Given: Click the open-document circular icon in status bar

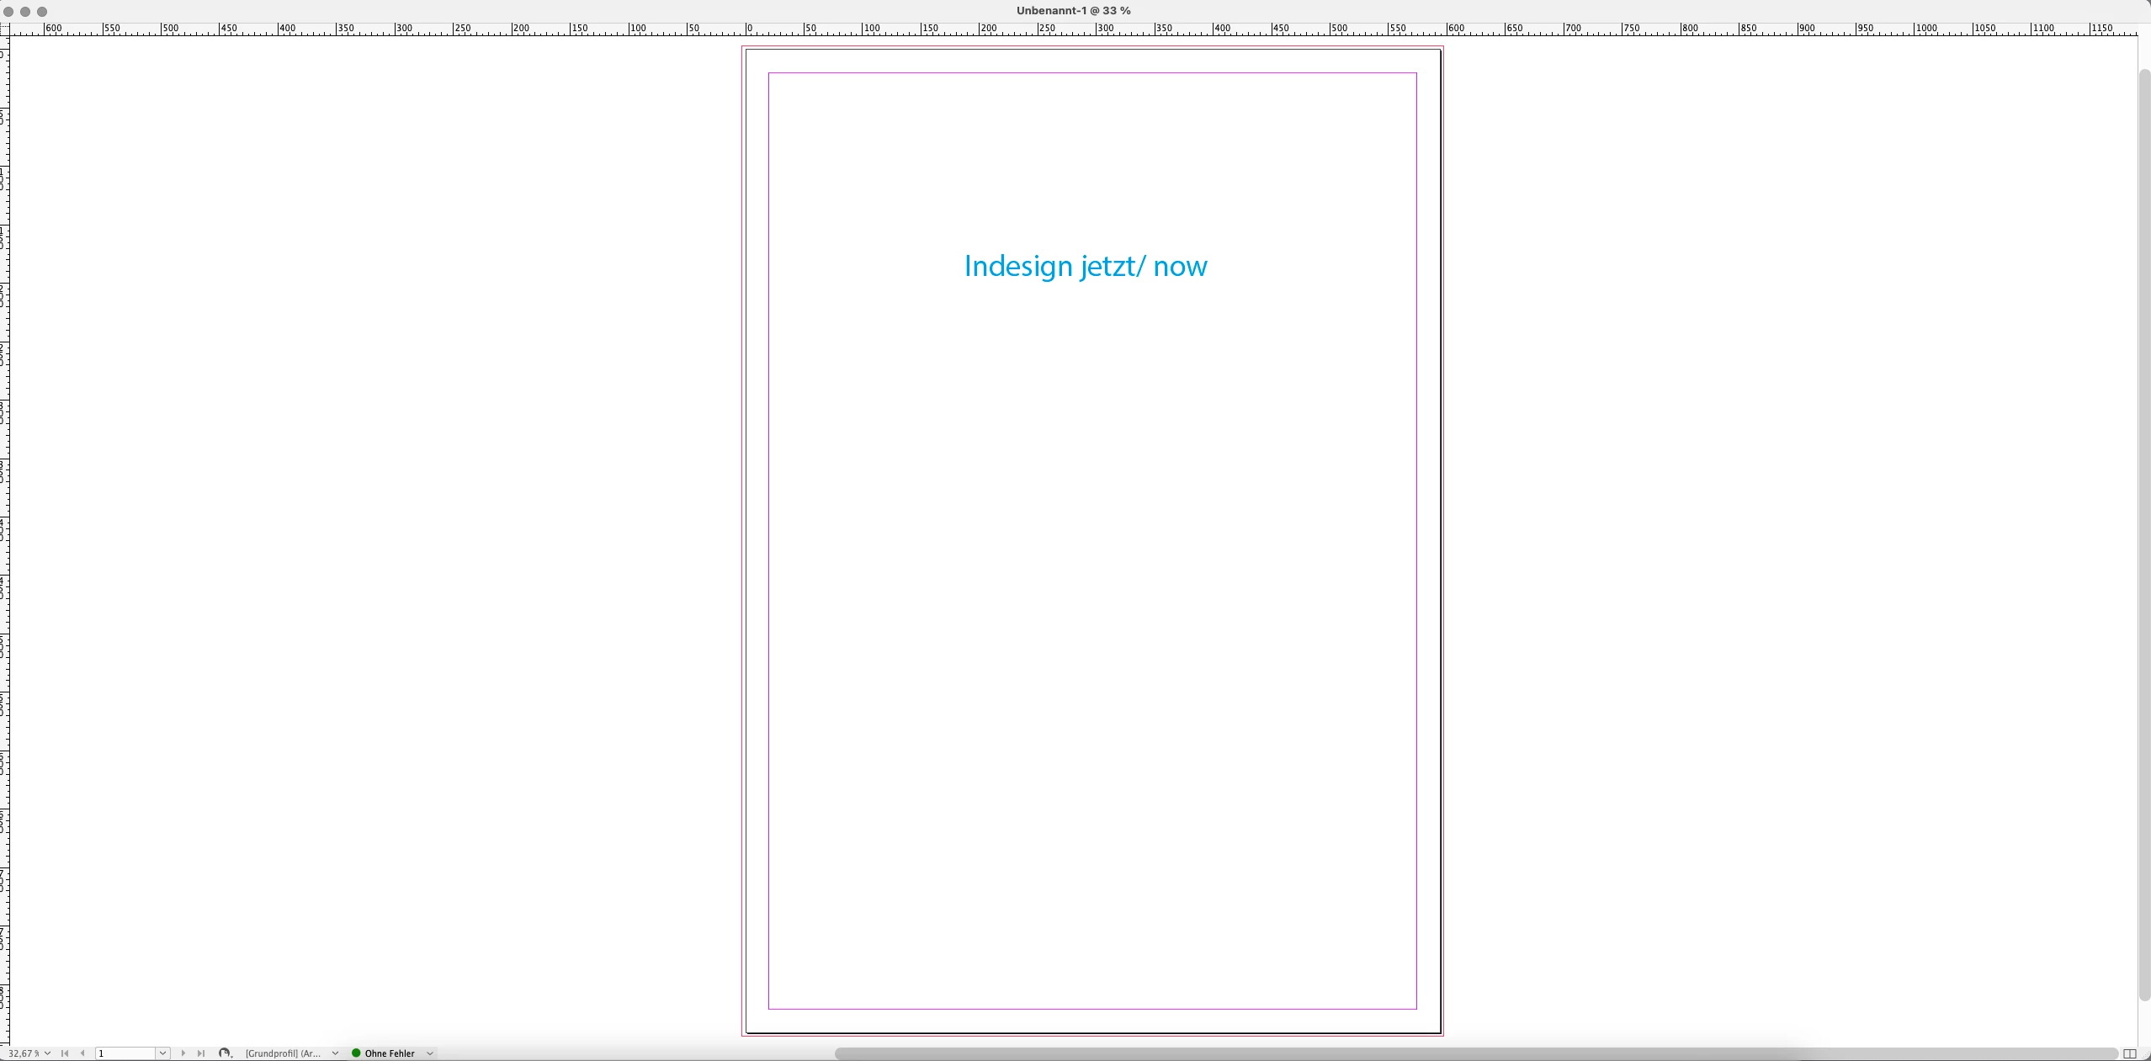Looking at the screenshot, I should point(224,1053).
